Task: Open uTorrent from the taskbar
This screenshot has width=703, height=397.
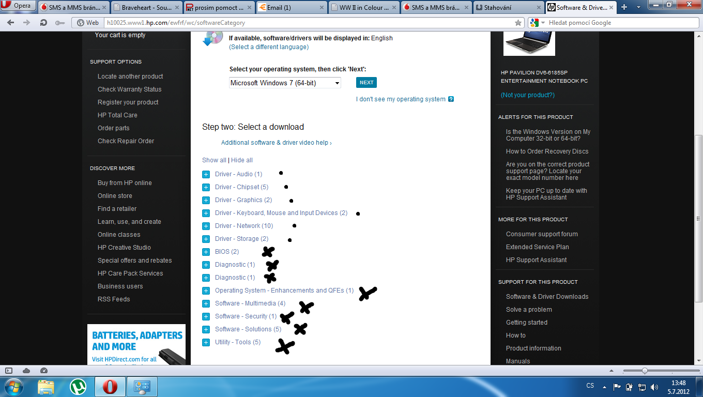Action: point(78,387)
